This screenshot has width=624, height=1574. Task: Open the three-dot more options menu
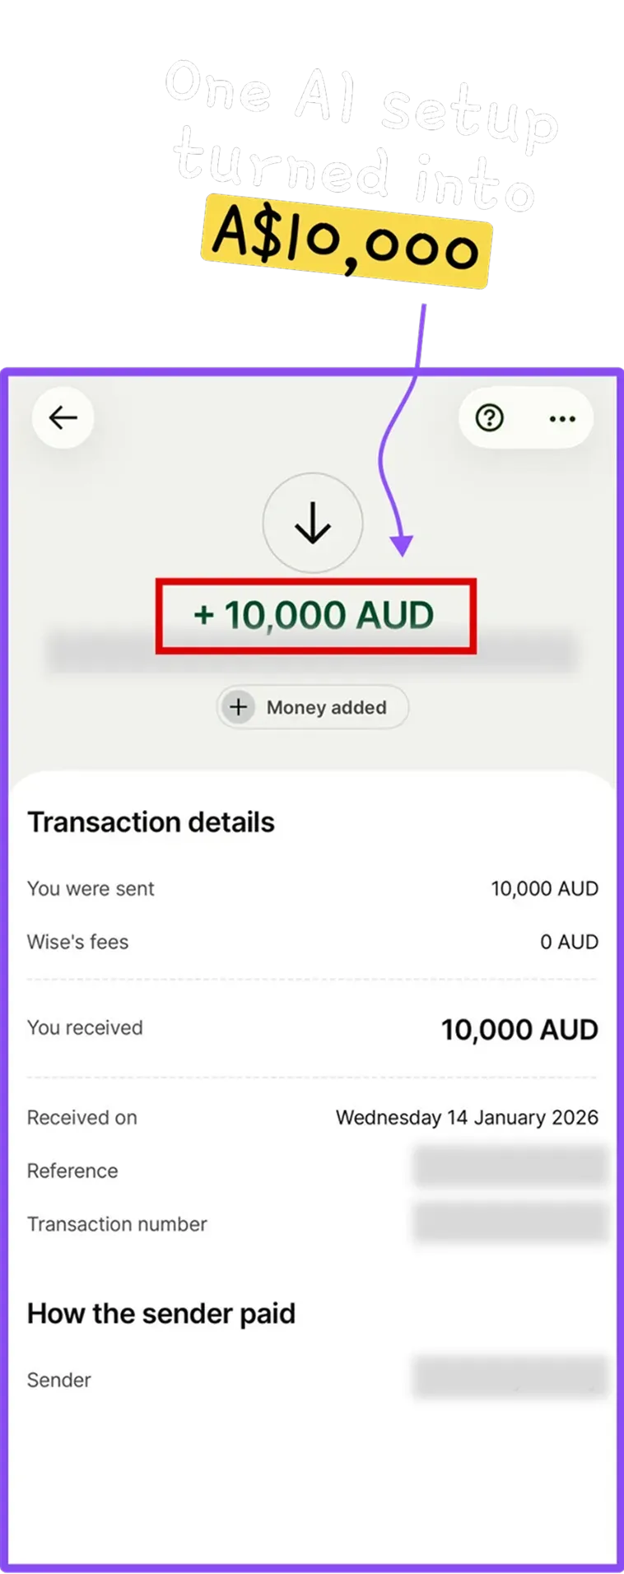[x=562, y=418]
